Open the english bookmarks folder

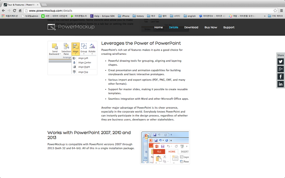(190, 16)
